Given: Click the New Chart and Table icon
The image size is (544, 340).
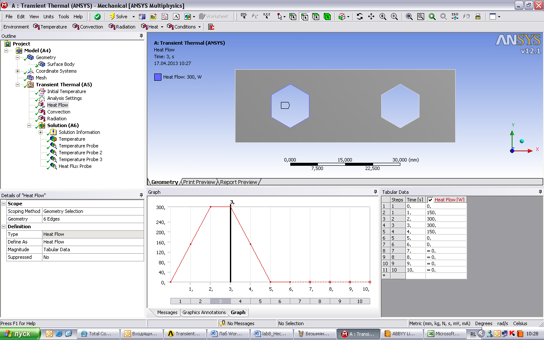Looking at the screenshot, I should 165,17.
